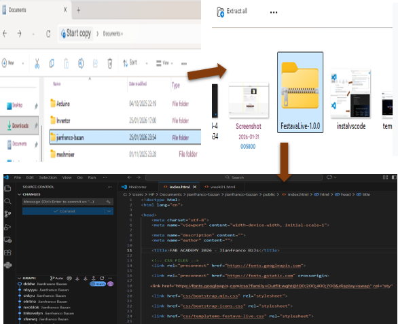398x324 pixels.
Task: Collapse the GRAPH section
Action: (x=19, y=278)
